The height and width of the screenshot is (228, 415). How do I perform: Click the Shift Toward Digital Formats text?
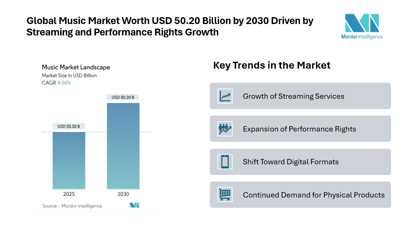tap(290, 162)
